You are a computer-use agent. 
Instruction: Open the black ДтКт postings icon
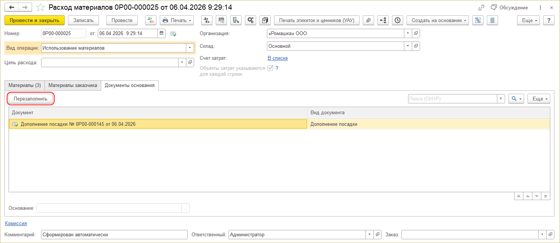207,20
